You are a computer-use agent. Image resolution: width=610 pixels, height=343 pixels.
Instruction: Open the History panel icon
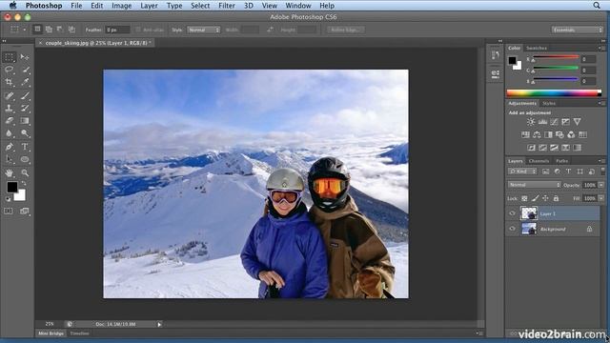(496, 55)
